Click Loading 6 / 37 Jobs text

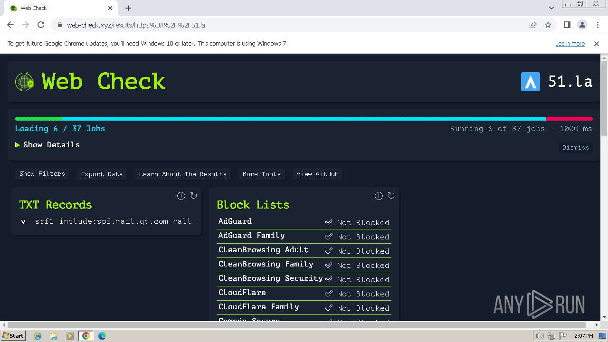(x=60, y=129)
